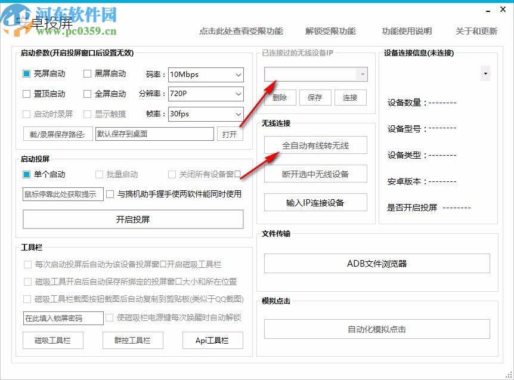Image resolution: width=514 pixels, height=380 pixels.
Task: Open the ADB文件浏览器 file browser
Action: pyautogui.click(x=377, y=262)
